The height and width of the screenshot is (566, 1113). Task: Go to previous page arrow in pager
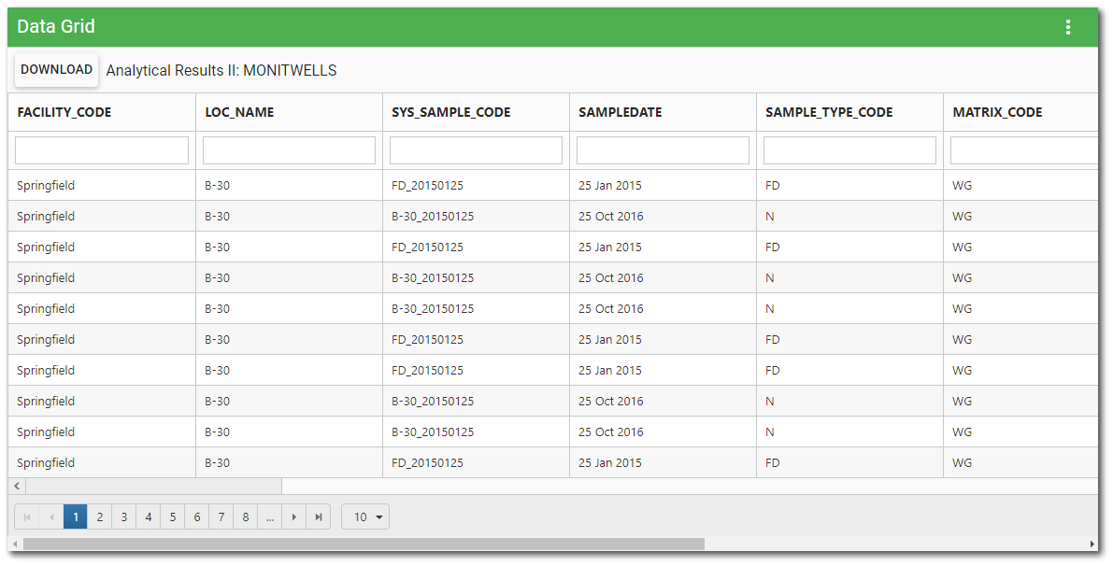coord(51,517)
